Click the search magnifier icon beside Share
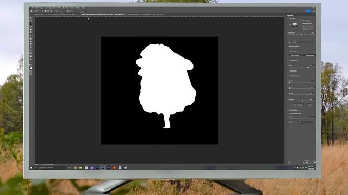Image resolution: width=348 pixels, height=195 pixels. [x=314, y=11]
